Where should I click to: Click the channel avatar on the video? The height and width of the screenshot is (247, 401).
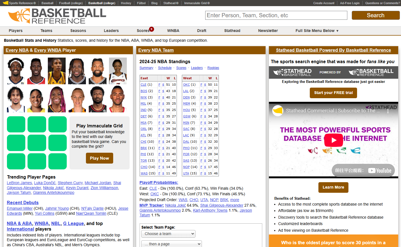coord(278,111)
